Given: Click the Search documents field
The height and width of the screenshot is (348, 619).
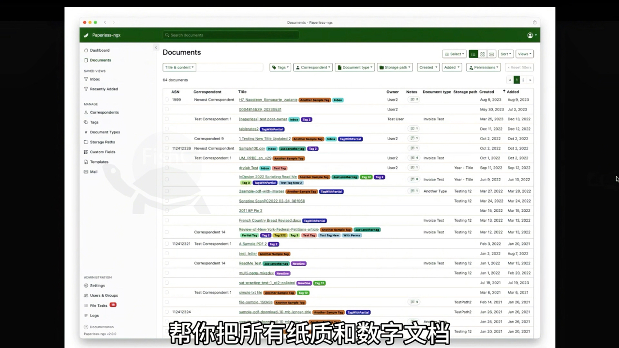Looking at the screenshot, I should (231, 35).
